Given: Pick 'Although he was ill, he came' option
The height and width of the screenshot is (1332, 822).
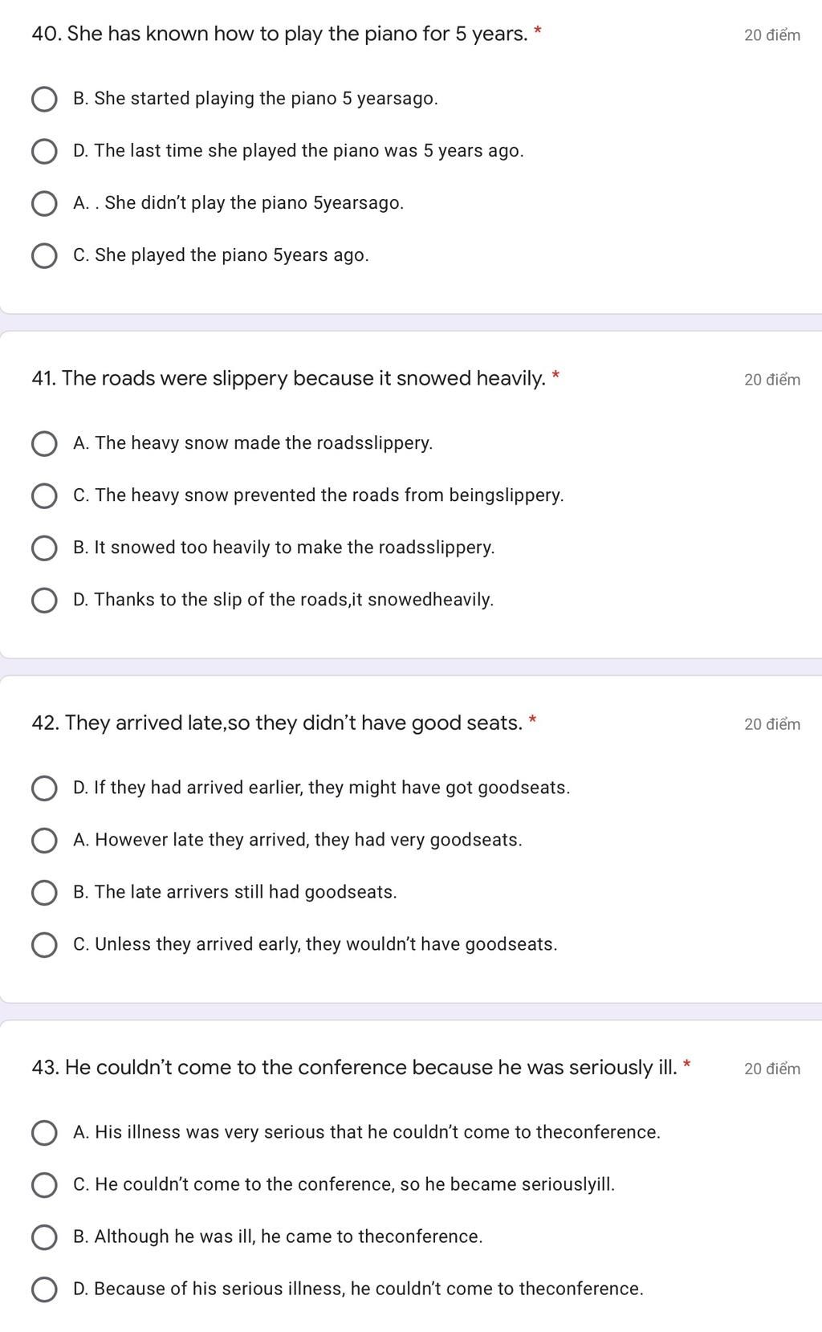Looking at the screenshot, I should coord(43,1237).
